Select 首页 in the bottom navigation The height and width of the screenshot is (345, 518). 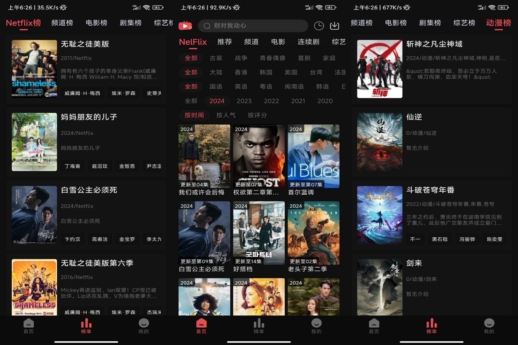tap(201, 326)
